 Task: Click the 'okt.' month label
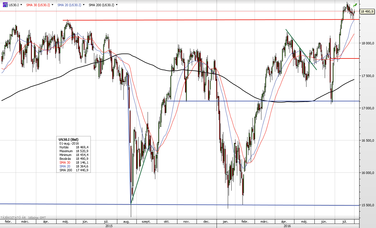click(x=167, y=222)
